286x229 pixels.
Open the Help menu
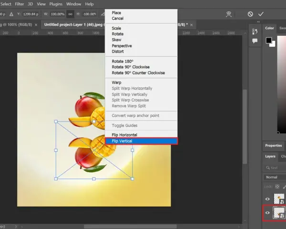(90, 4)
